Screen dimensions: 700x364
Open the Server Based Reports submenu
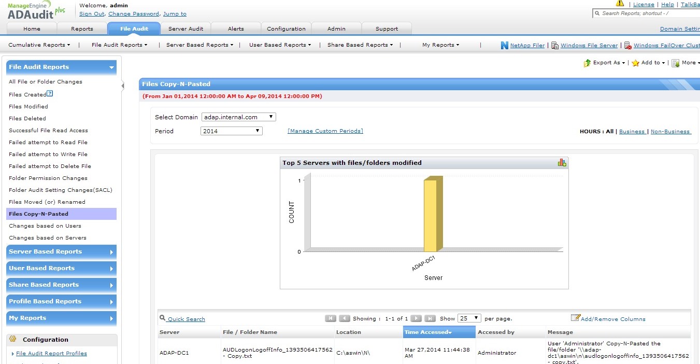pyautogui.click(x=200, y=45)
